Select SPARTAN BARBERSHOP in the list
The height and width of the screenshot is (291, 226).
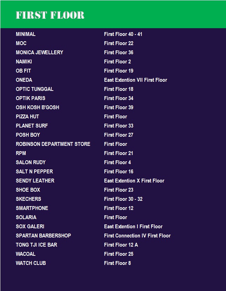pyautogui.click(x=43, y=236)
